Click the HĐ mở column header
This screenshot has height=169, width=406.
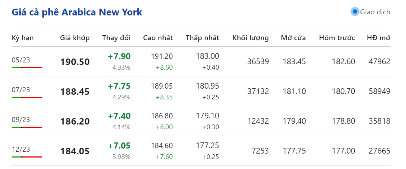pyautogui.click(x=378, y=38)
